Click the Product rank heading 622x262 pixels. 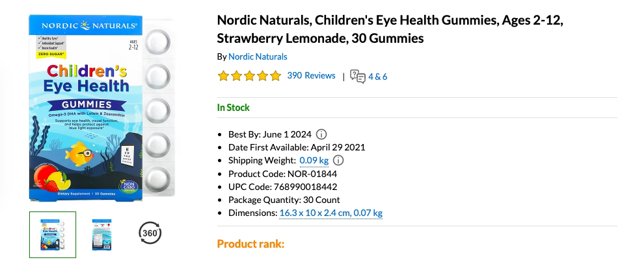point(250,244)
